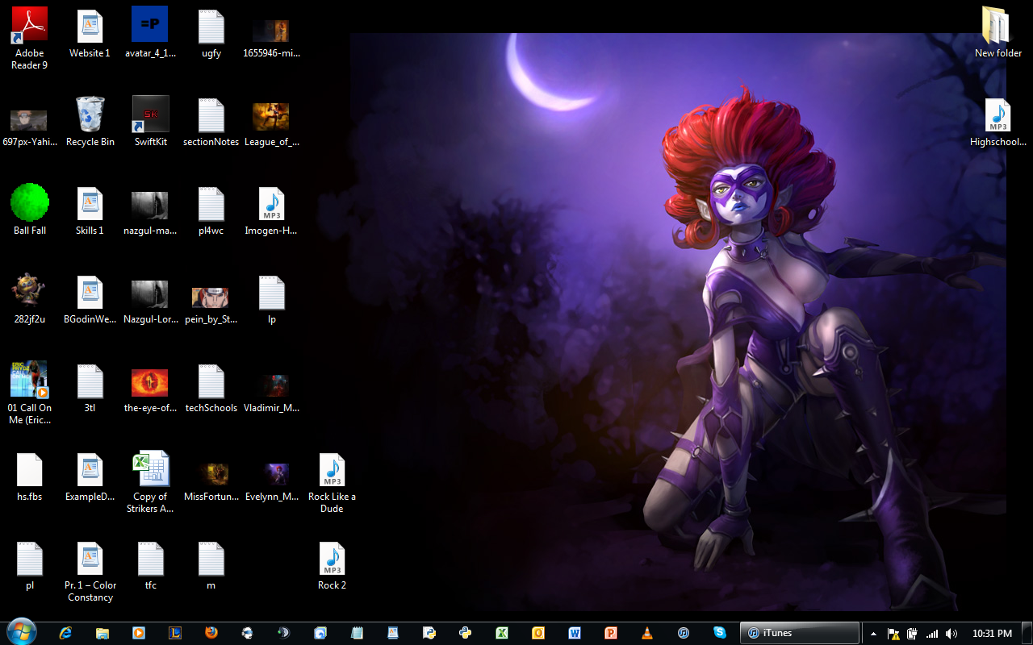Launch Skype from the taskbar

(719, 633)
